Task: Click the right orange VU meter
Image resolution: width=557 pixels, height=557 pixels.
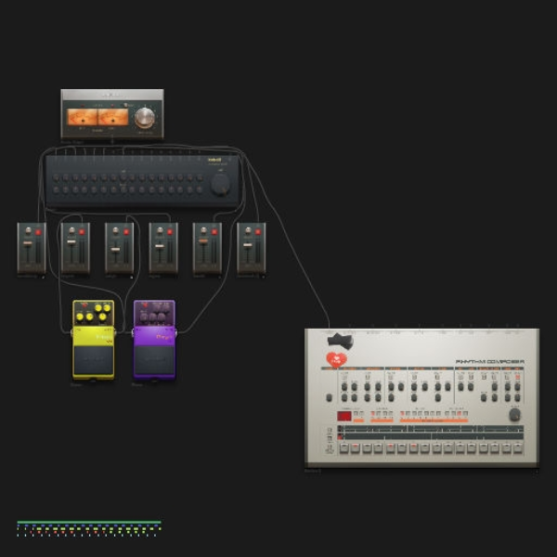Action: point(113,117)
